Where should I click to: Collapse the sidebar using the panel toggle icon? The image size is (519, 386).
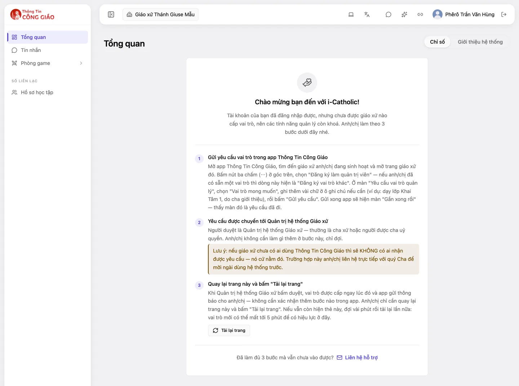(111, 14)
